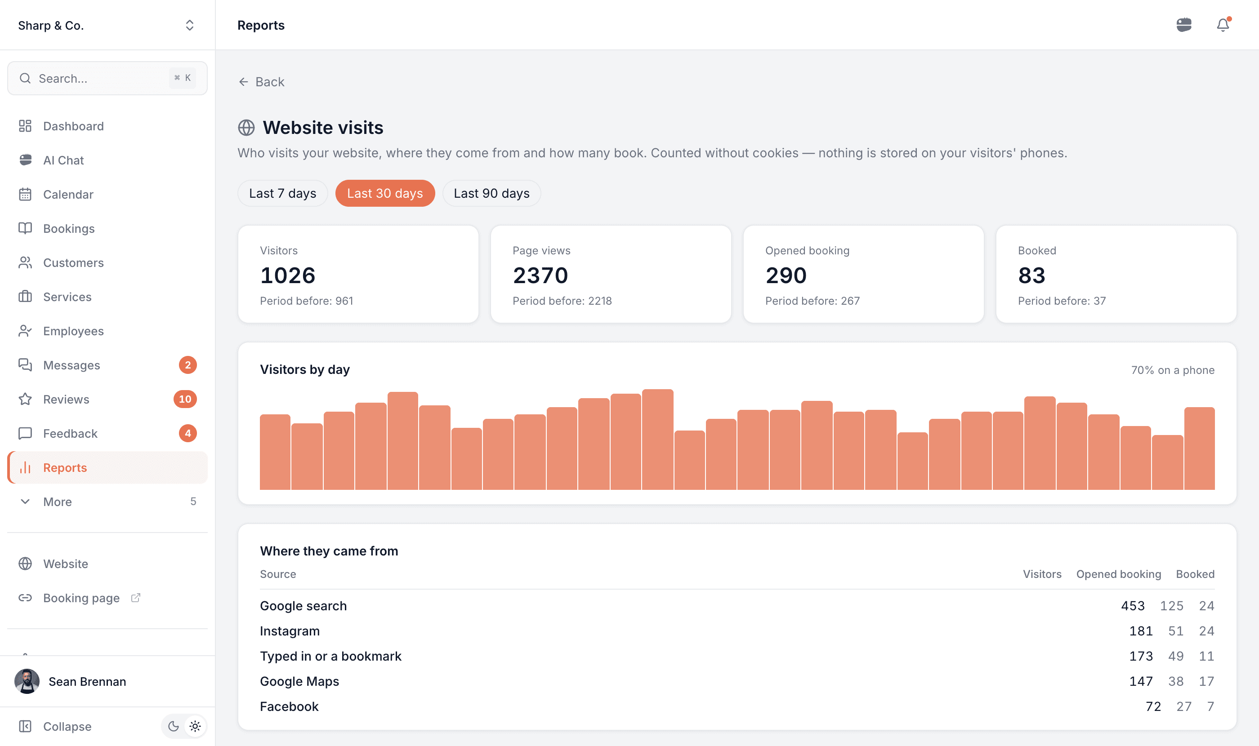This screenshot has width=1259, height=746.
Task: Click the Feedback comment icon
Action: coord(25,434)
